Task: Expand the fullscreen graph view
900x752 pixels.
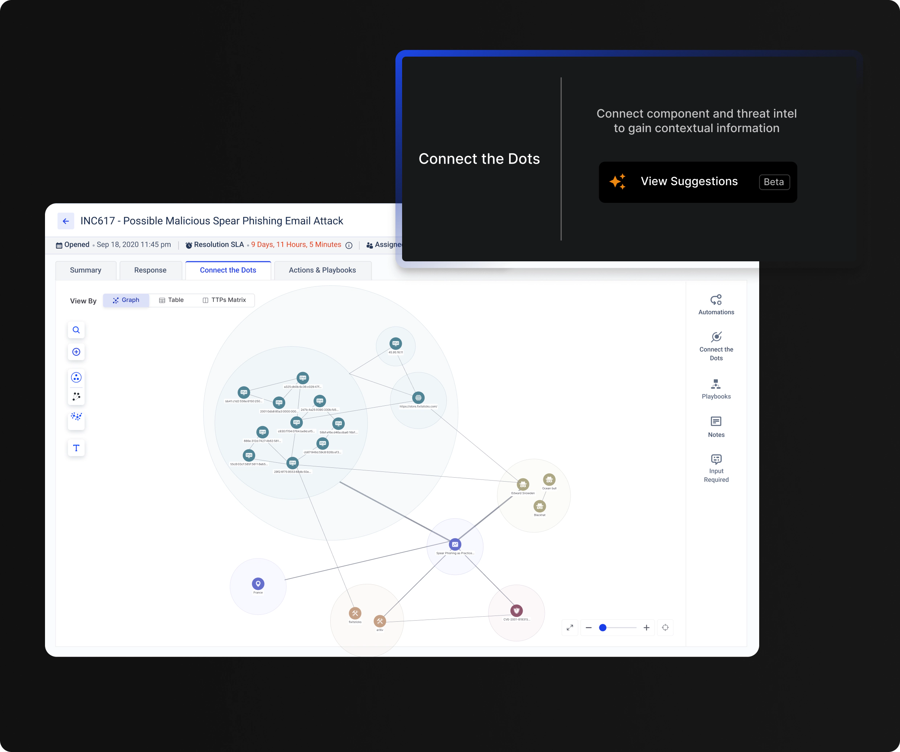Action: click(570, 627)
